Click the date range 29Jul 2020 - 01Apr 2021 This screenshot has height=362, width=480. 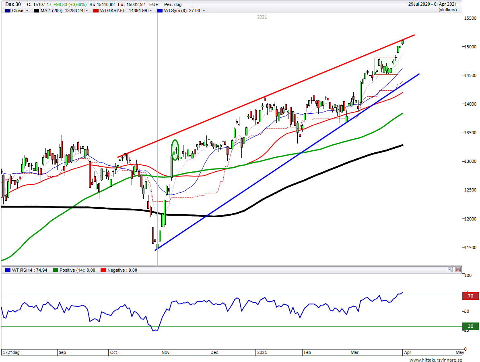coord(433,4)
